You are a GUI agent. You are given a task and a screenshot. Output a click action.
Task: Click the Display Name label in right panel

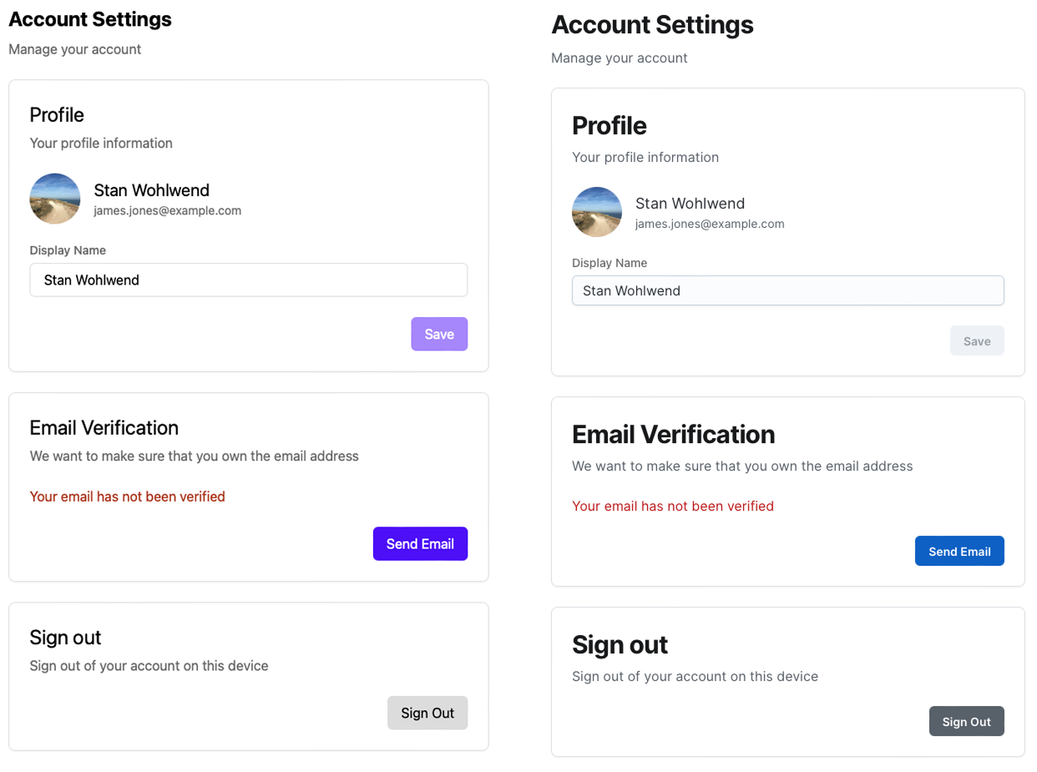[610, 263]
